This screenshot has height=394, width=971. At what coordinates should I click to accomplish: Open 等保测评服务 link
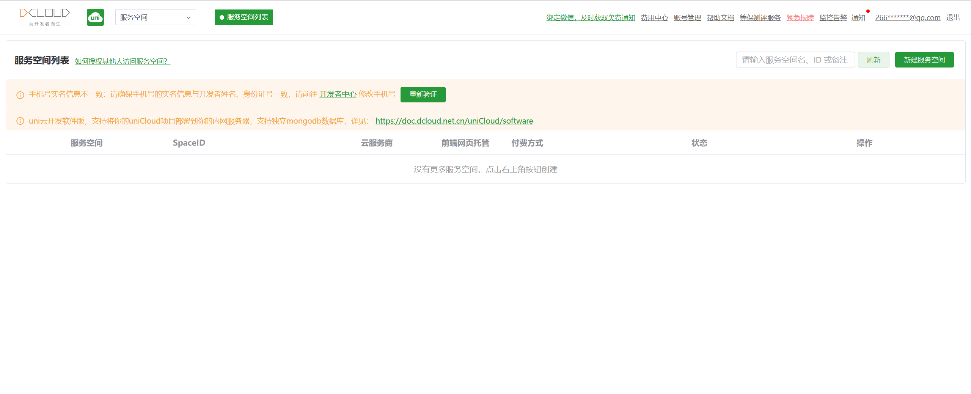tap(760, 18)
